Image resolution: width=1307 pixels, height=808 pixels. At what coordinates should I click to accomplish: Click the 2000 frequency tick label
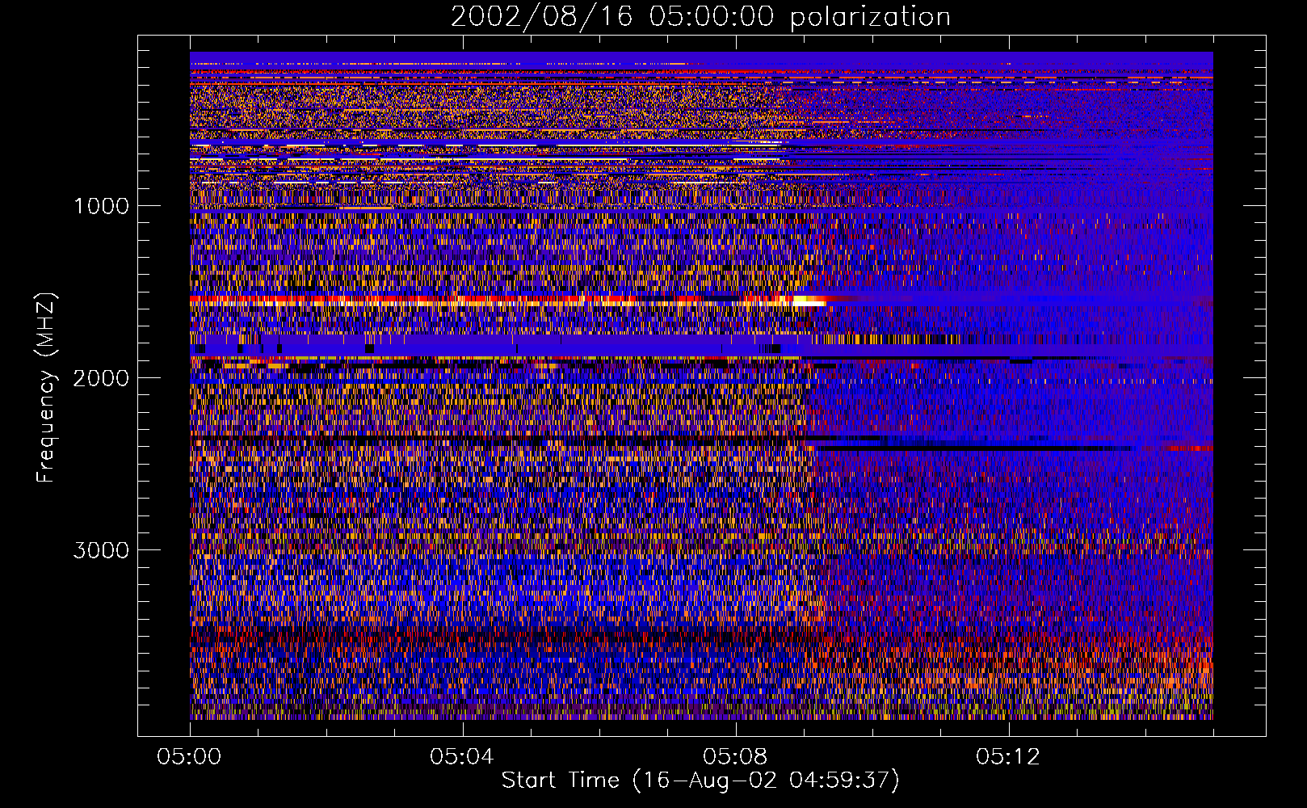101,378
